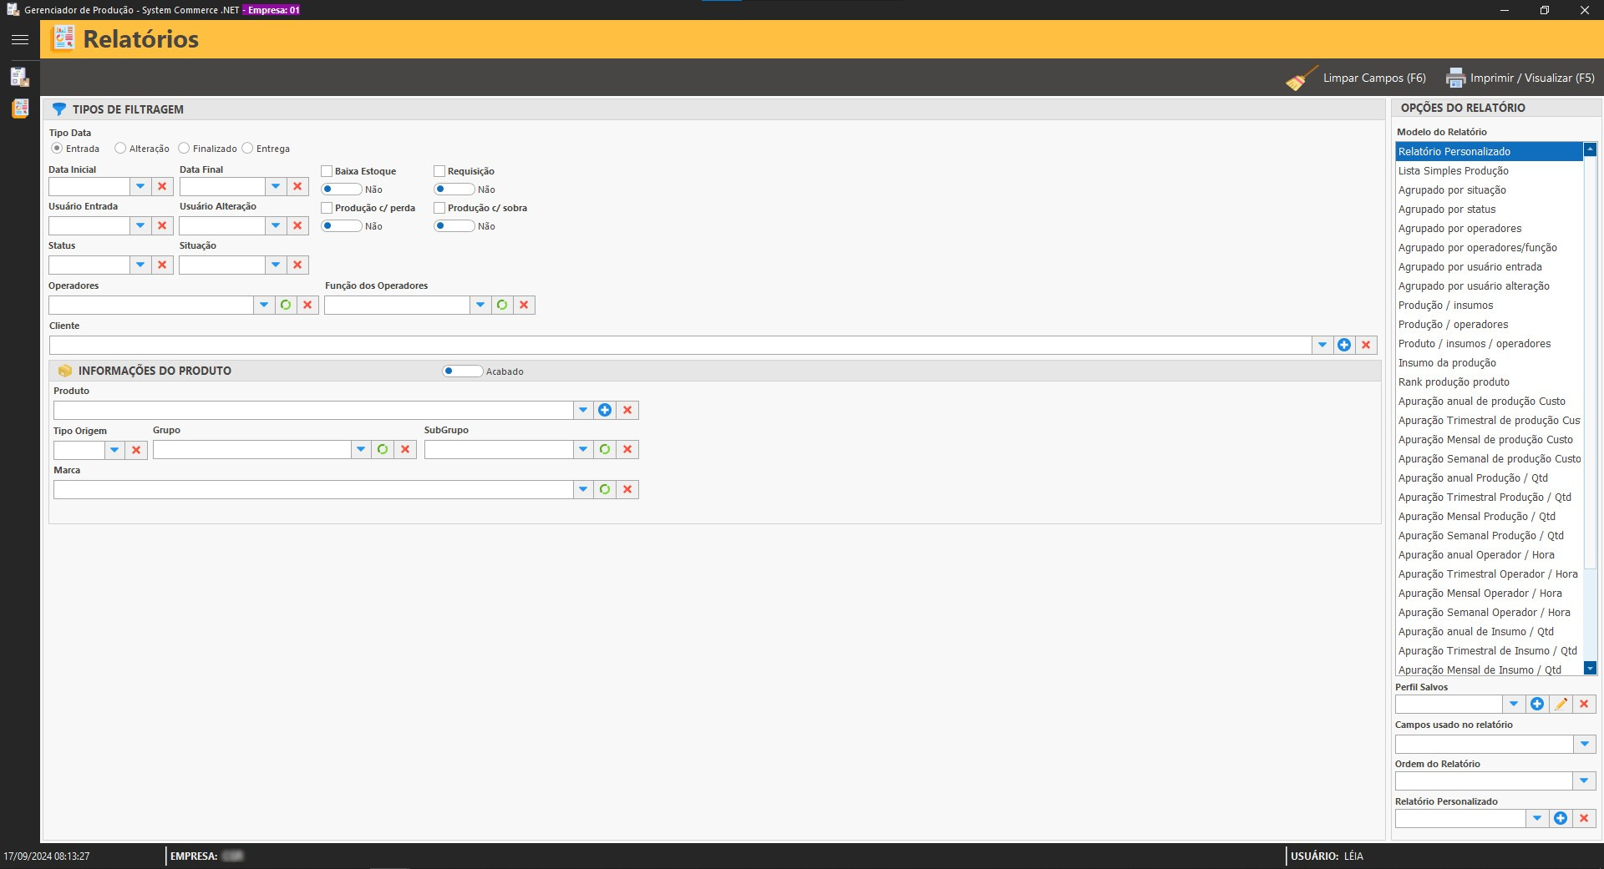Click the printer icon for Imprimir / Visualizar
The height and width of the screenshot is (869, 1604).
[1455, 78]
